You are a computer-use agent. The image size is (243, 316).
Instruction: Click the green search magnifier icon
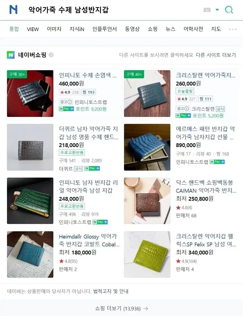click(229, 10)
